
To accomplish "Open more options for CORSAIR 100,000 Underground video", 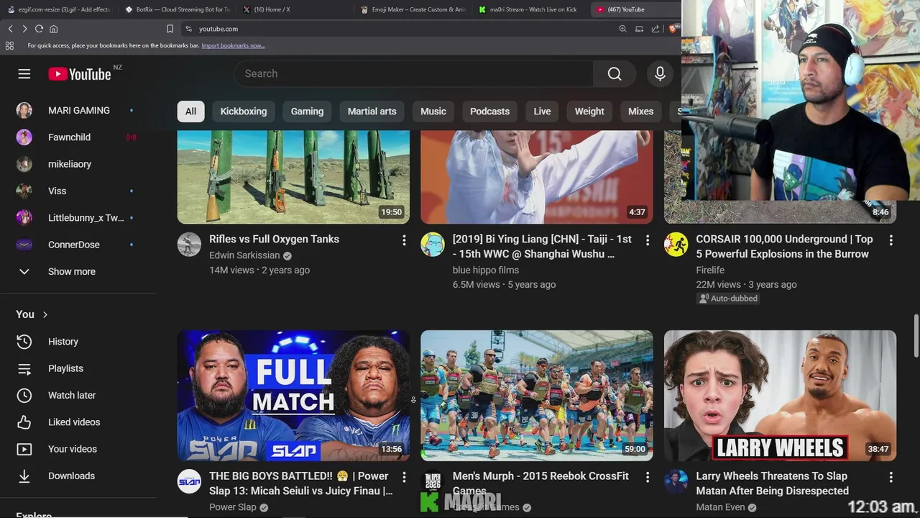I will 891,240.
